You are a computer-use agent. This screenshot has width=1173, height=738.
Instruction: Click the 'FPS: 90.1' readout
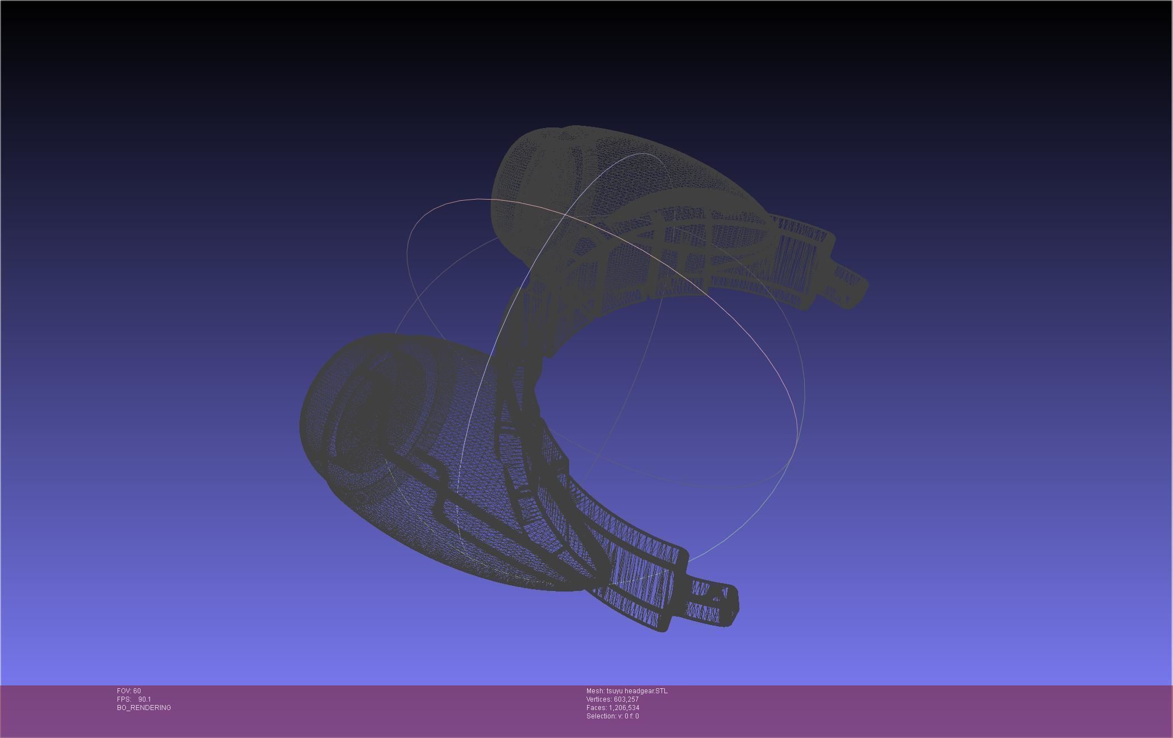pyautogui.click(x=134, y=699)
